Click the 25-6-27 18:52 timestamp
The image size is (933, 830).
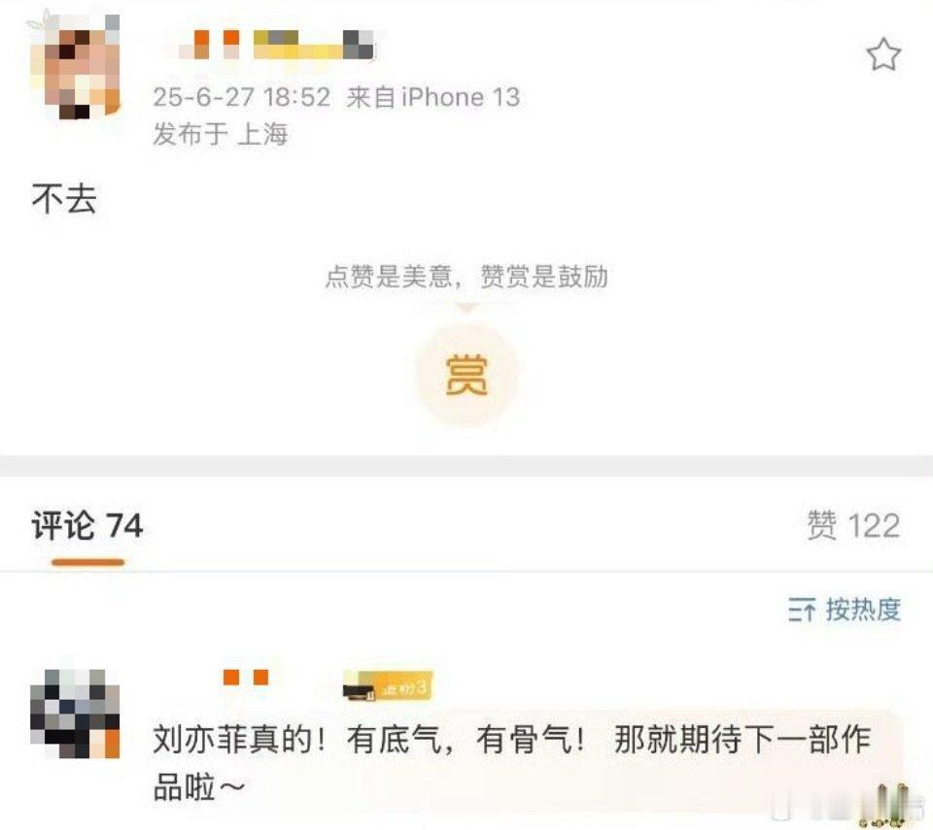242,97
